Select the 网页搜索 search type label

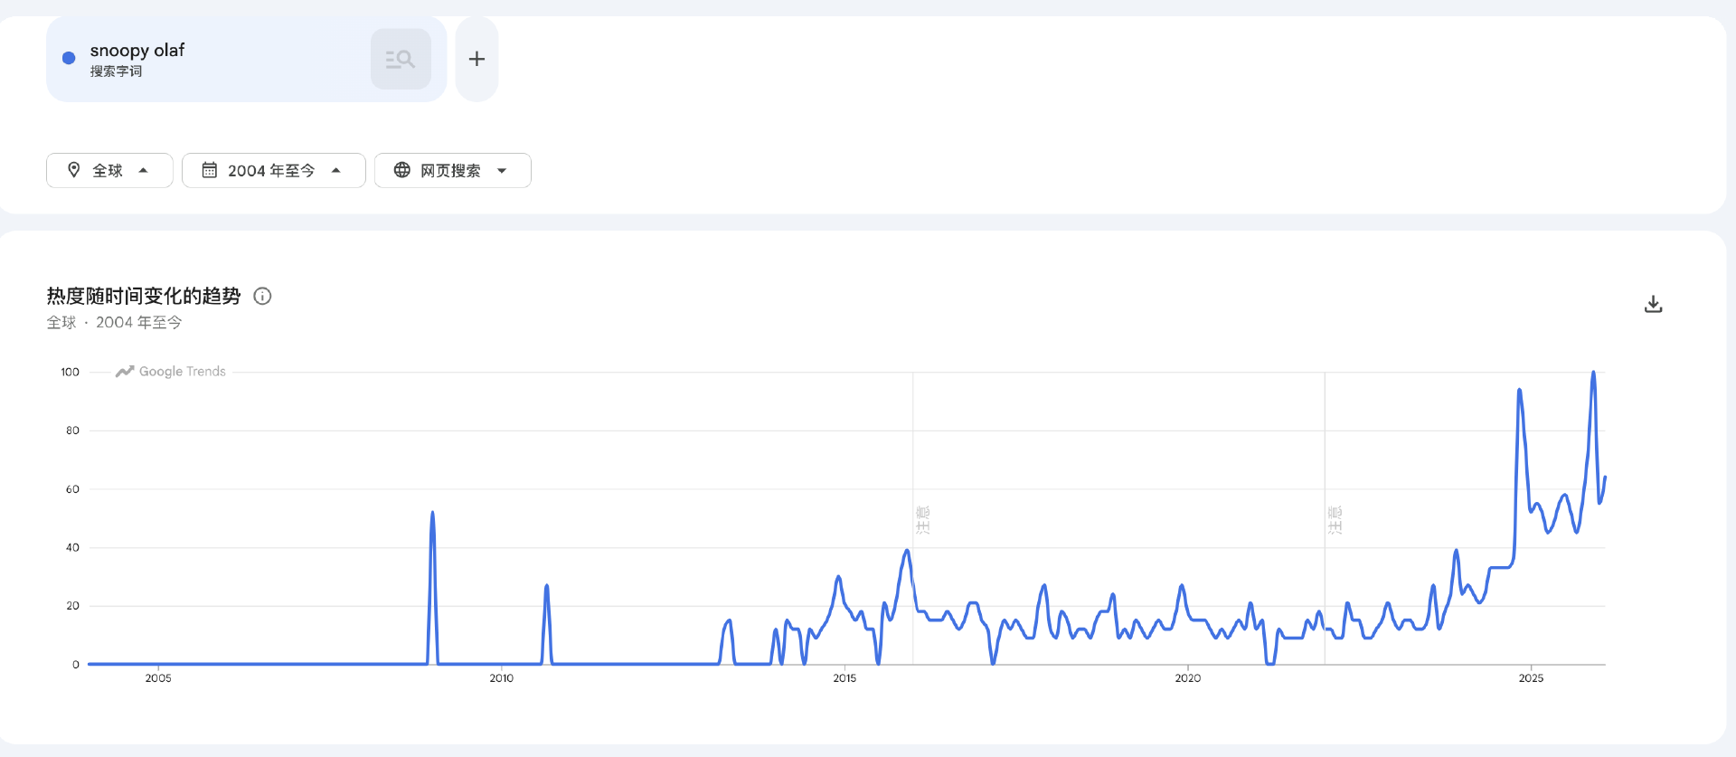450,170
